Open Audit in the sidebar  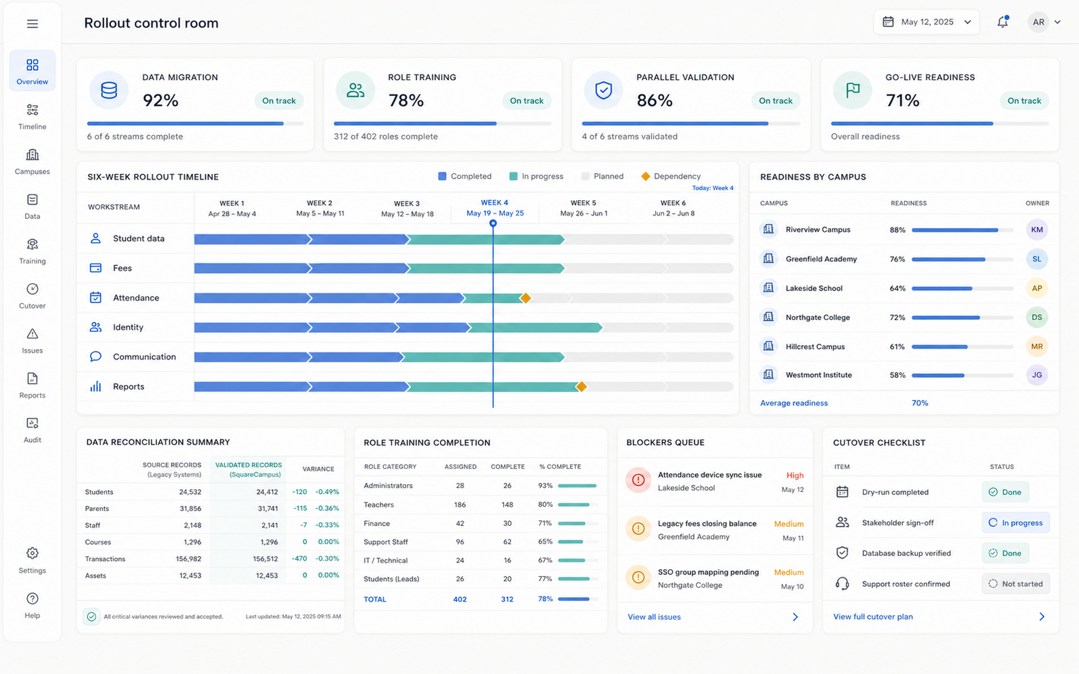(x=32, y=430)
